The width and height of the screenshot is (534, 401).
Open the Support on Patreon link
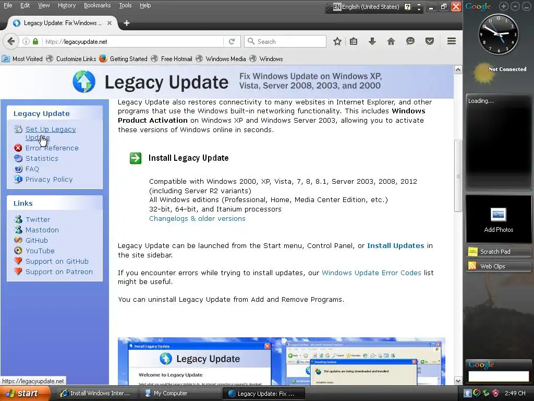(59, 272)
